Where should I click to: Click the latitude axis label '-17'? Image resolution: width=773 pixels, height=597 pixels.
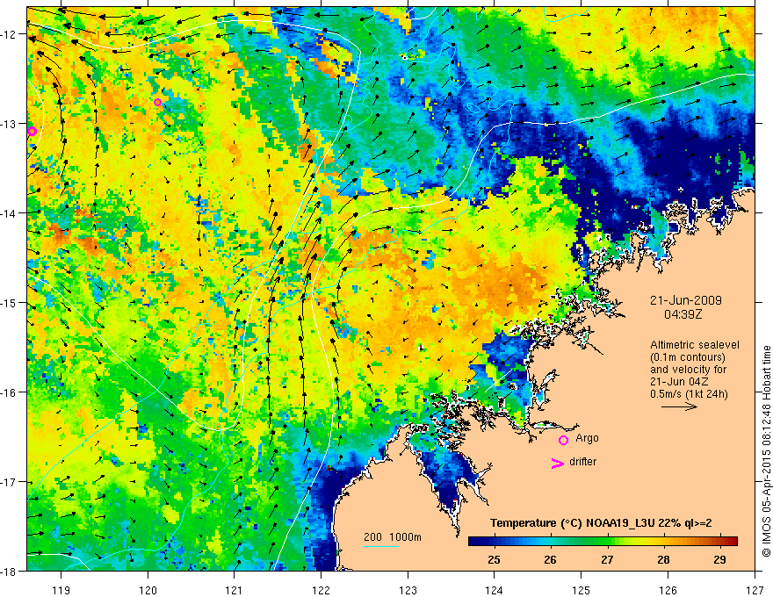click(x=10, y=482)
